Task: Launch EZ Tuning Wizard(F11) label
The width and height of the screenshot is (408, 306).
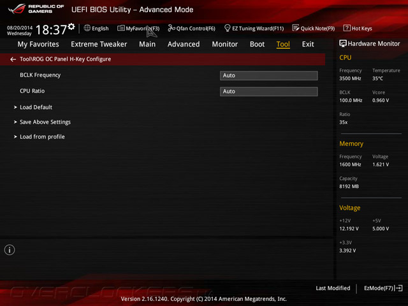Action: point(258,28)
